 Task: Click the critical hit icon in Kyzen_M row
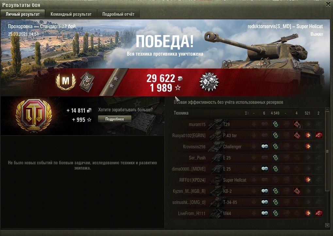[297, 191]
